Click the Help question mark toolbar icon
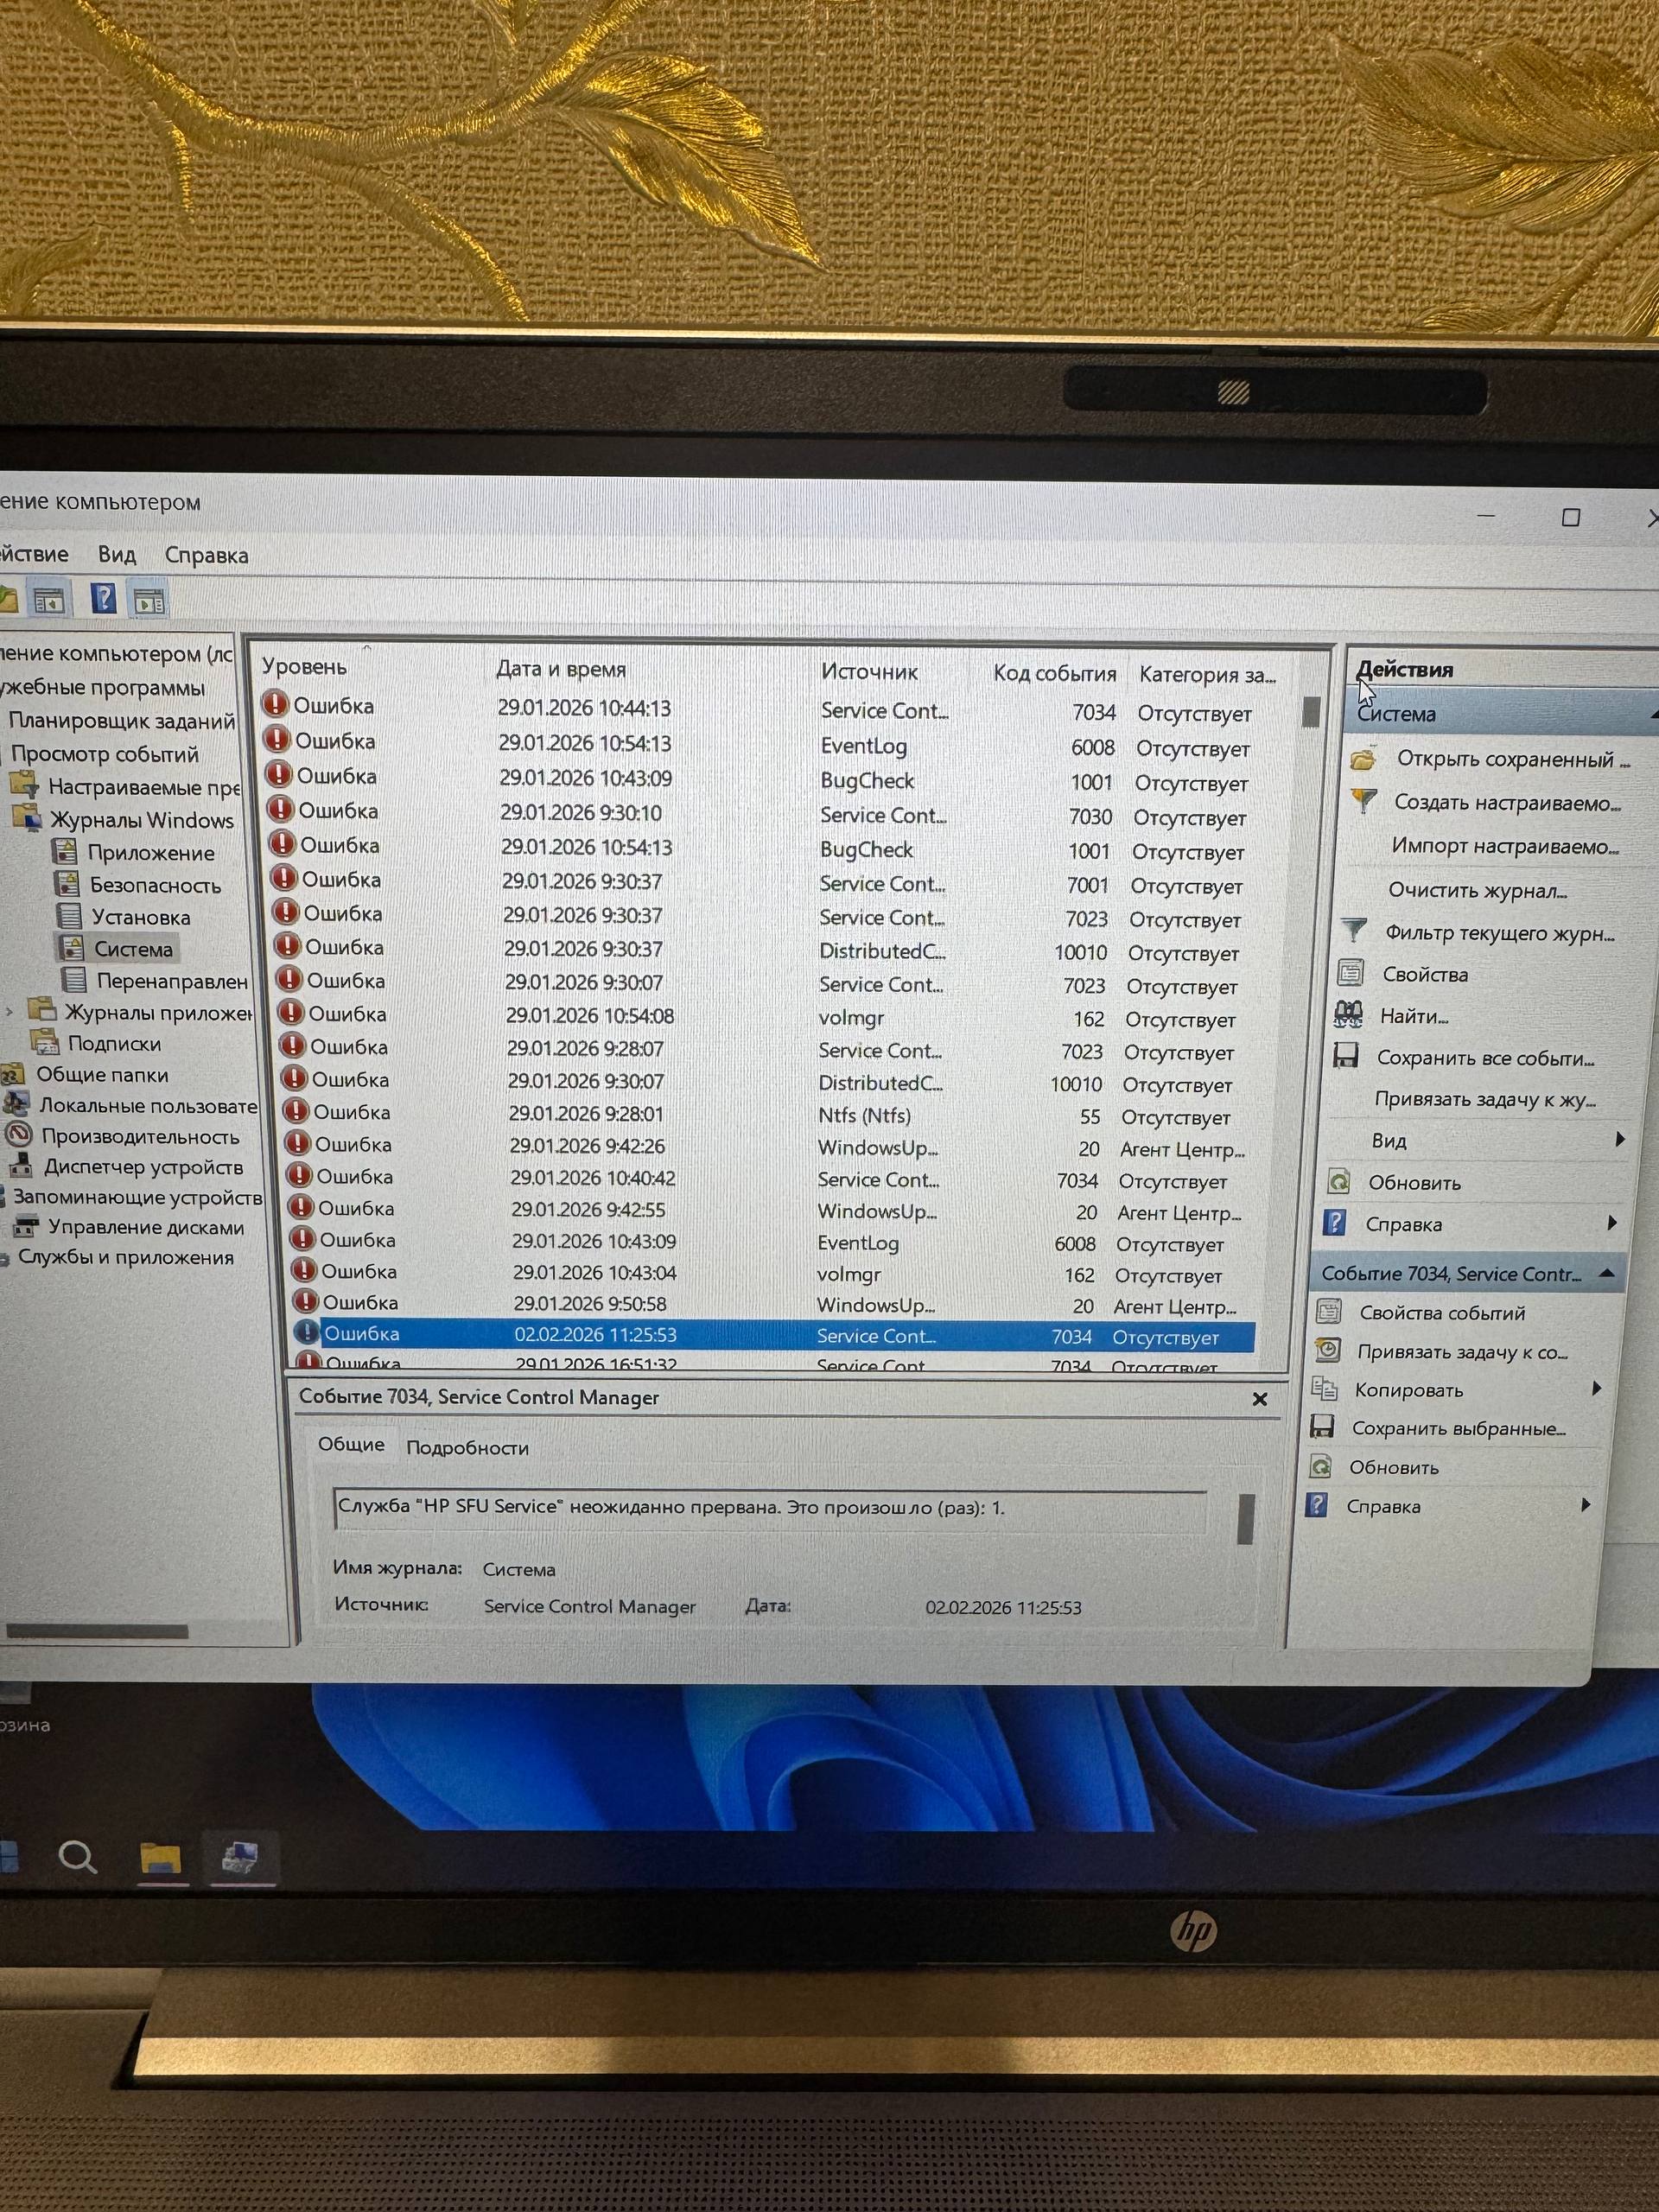The height and width of the screenshot is (2212, 1659). coord(103,599)
